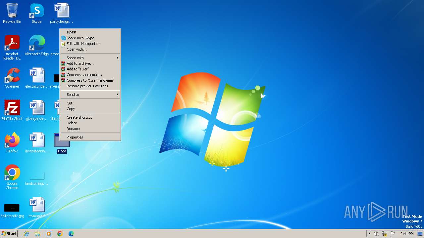Viewport: 424px width, 238px height.
Task: Select the 1.hta file icon
Action: [62, 143]
